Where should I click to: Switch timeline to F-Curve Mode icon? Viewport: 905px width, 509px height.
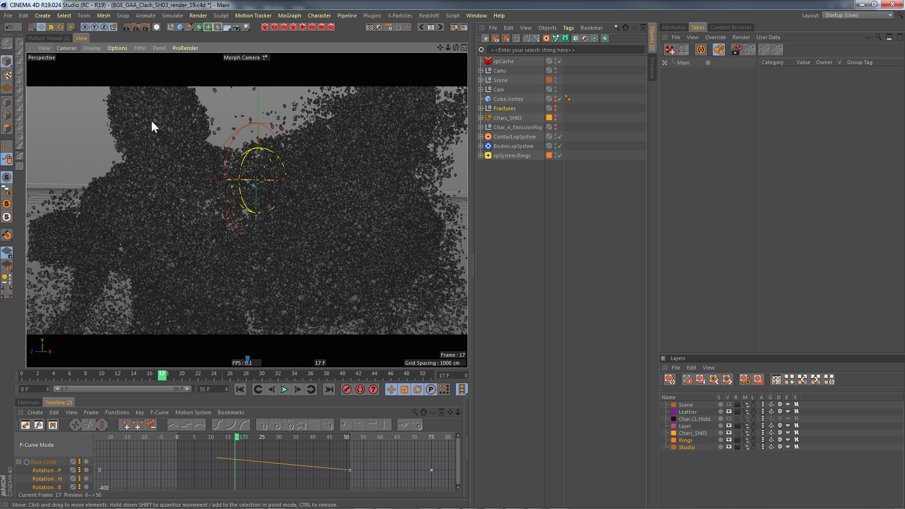point(39,425)
